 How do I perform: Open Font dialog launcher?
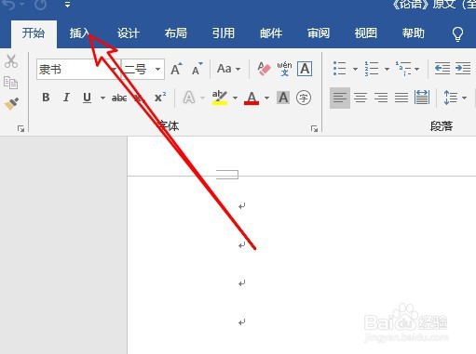pyautogui.click(x=314, y=128)
